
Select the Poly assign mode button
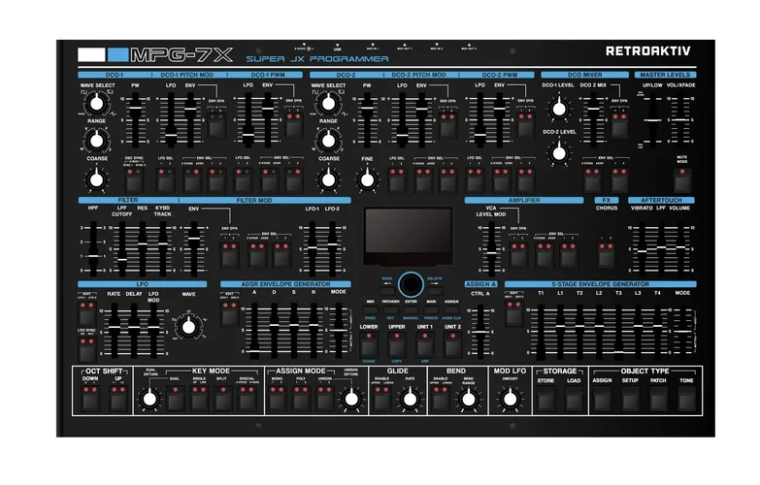(x=301, y=399)
